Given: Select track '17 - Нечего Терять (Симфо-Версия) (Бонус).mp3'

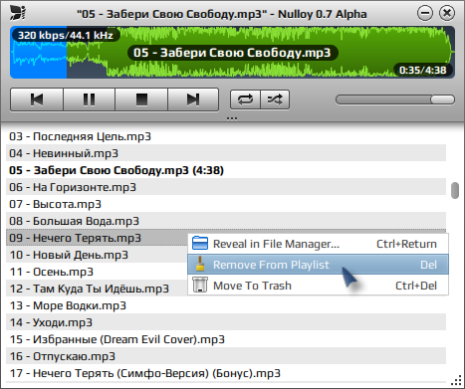Looking at the screenshot, I should tap(226, 373).
